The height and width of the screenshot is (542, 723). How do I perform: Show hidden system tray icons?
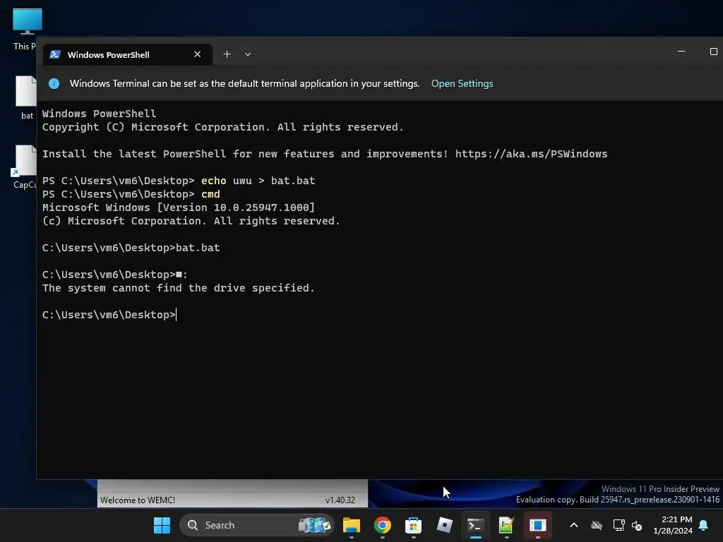tap(574, 525)
